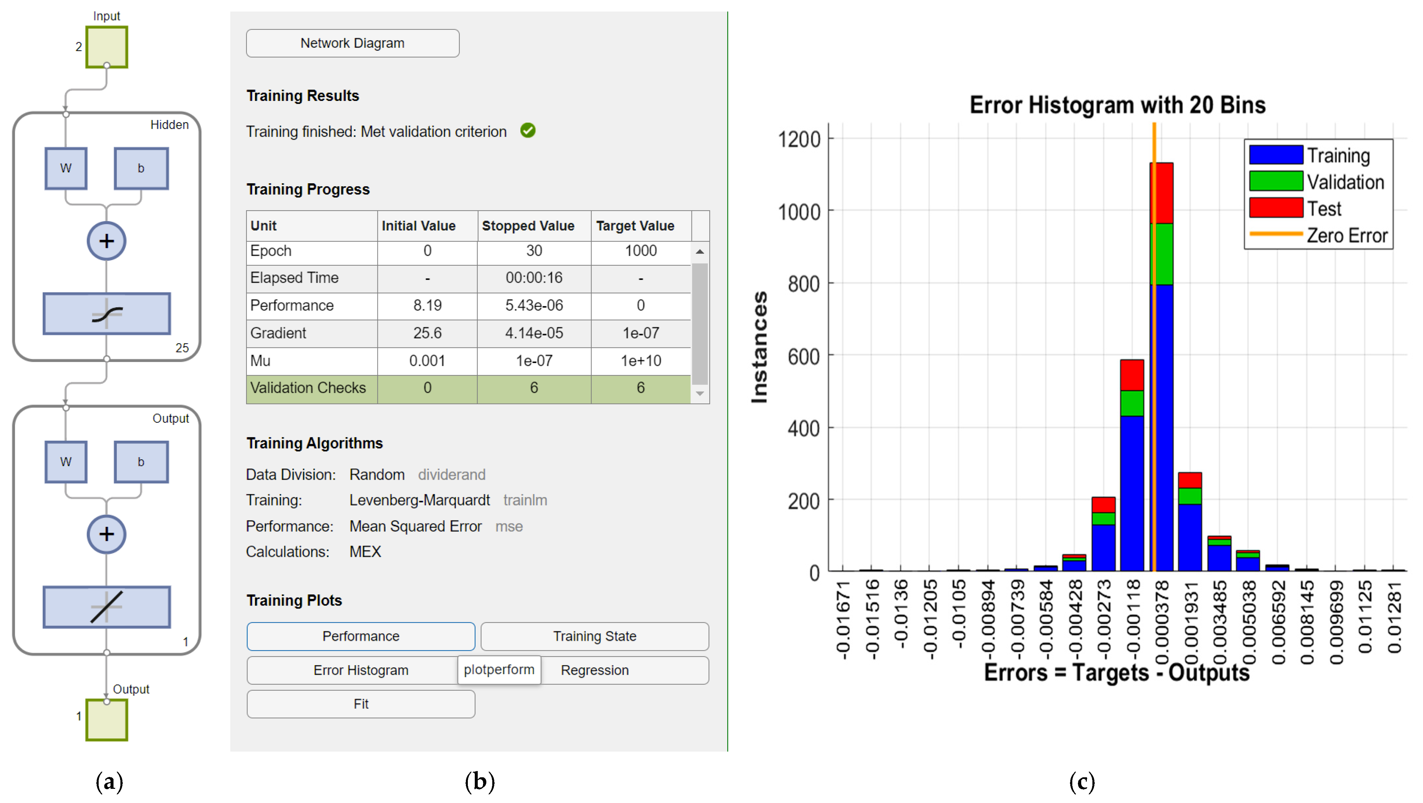This screenshot has width=1423, height=803.
Task: Click the hidden layer bias b block
Action: (141, 168)
